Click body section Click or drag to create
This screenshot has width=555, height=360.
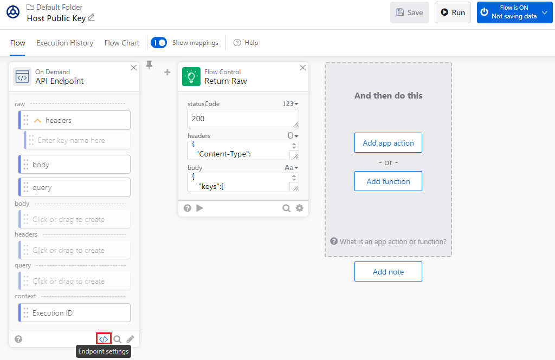point(74,219)
